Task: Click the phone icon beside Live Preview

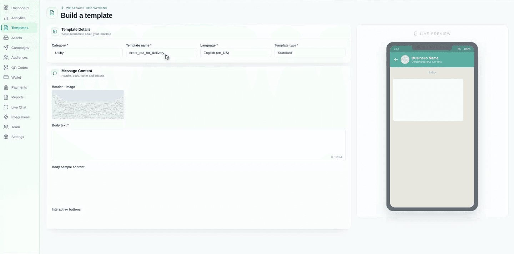Action: tap(415, 33)
